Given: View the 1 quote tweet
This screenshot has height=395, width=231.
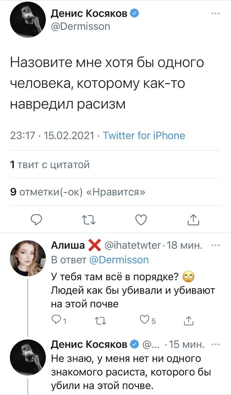Looking at the screenshot, I should click(50, 165).
